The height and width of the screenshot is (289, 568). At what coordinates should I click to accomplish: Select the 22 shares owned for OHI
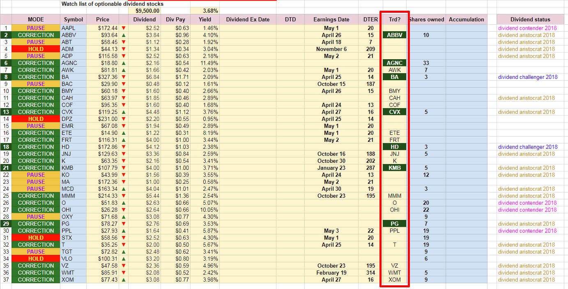[426, 210]
